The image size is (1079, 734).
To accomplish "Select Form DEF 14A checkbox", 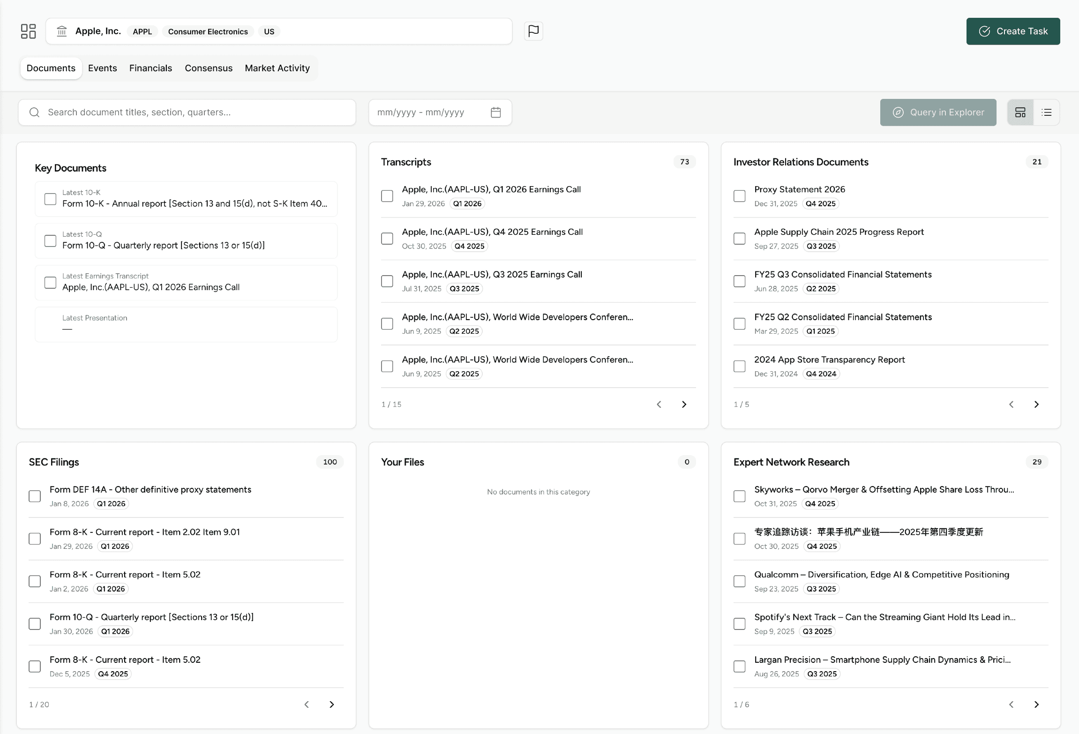I will tap(35, 496).
